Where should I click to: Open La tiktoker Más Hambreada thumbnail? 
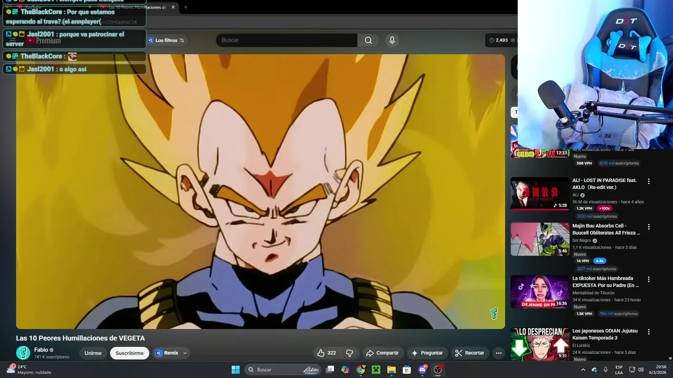540,291
